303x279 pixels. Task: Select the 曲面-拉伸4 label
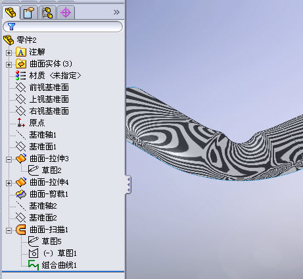pyautogui.click(x=49, y=182)
